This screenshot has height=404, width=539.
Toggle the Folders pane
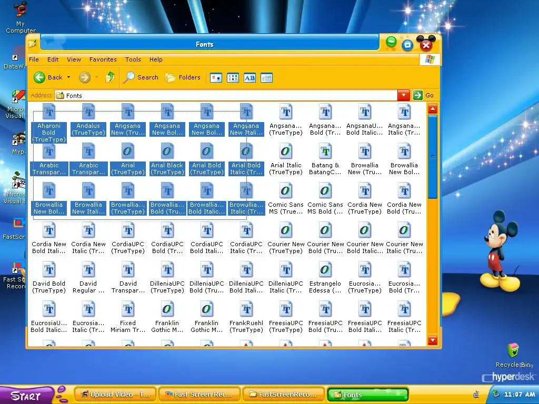[x=183, y=77]
